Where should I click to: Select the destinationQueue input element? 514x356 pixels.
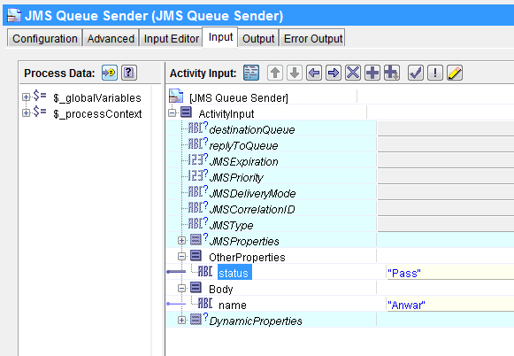(x=252, y=130)
